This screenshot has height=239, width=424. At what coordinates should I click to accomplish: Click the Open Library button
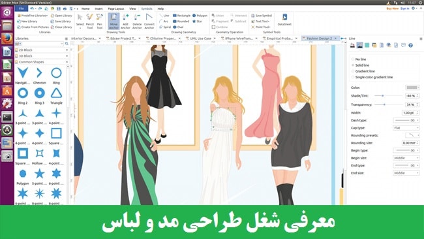pos(61,16)
